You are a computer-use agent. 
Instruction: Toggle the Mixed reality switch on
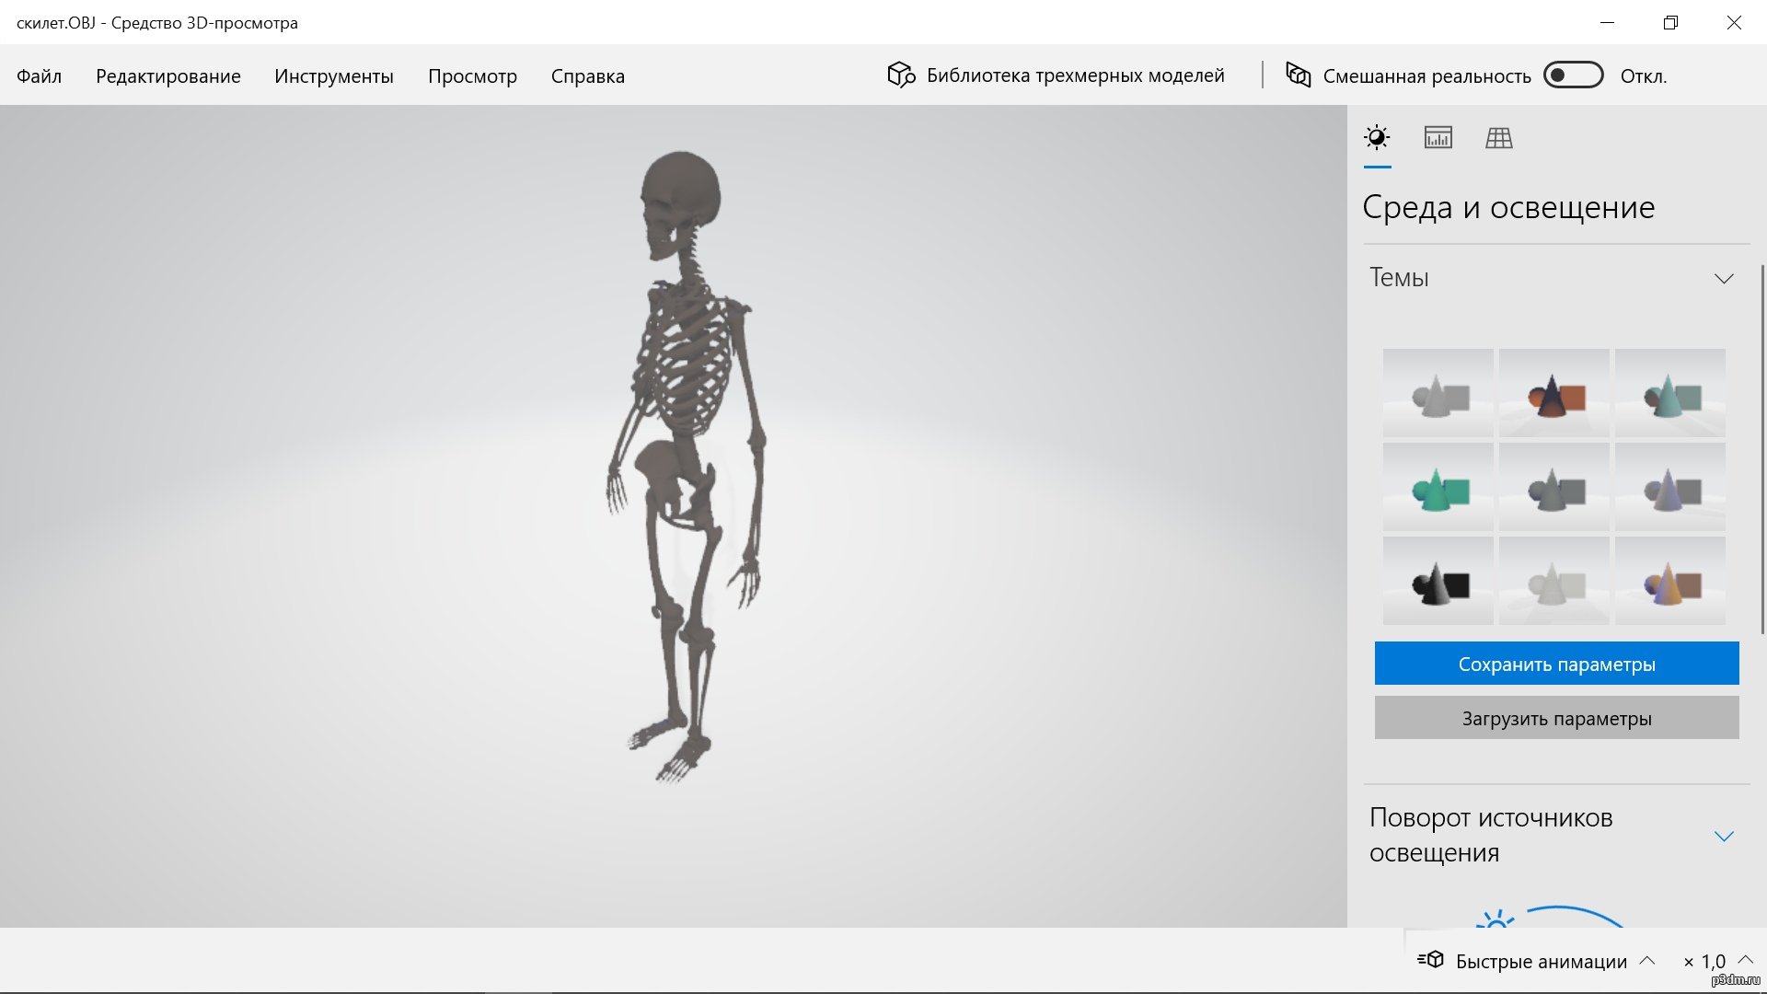(1573, 75)
